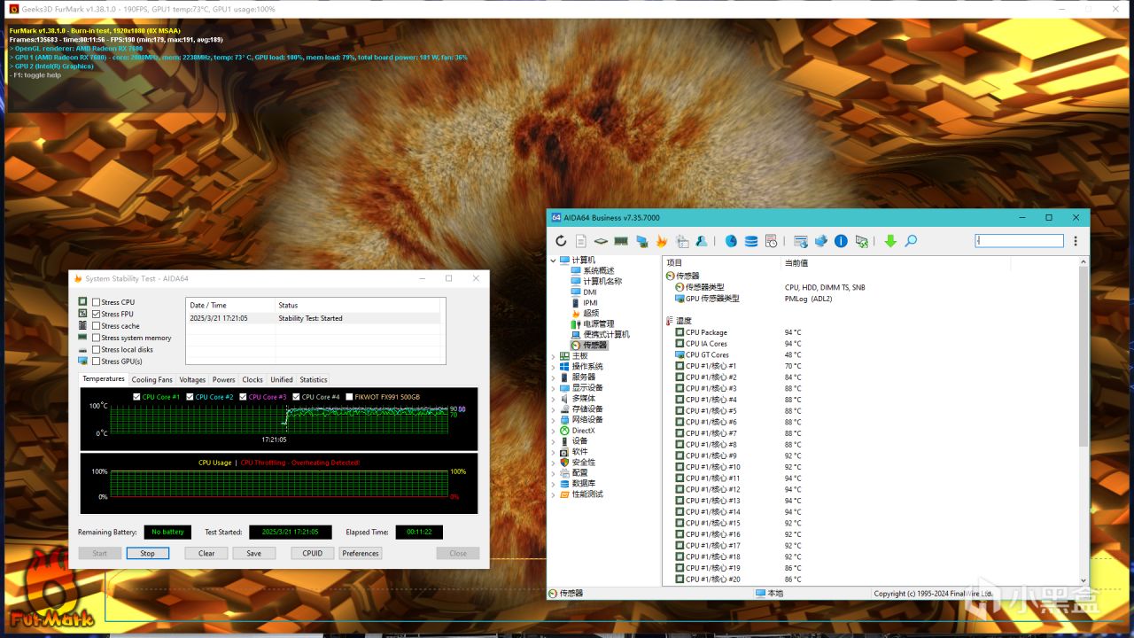
Task: Stop the stability test
Action: (x=147, y=553)
